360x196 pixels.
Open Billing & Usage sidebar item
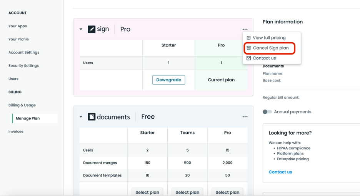(x=22, y=105)
